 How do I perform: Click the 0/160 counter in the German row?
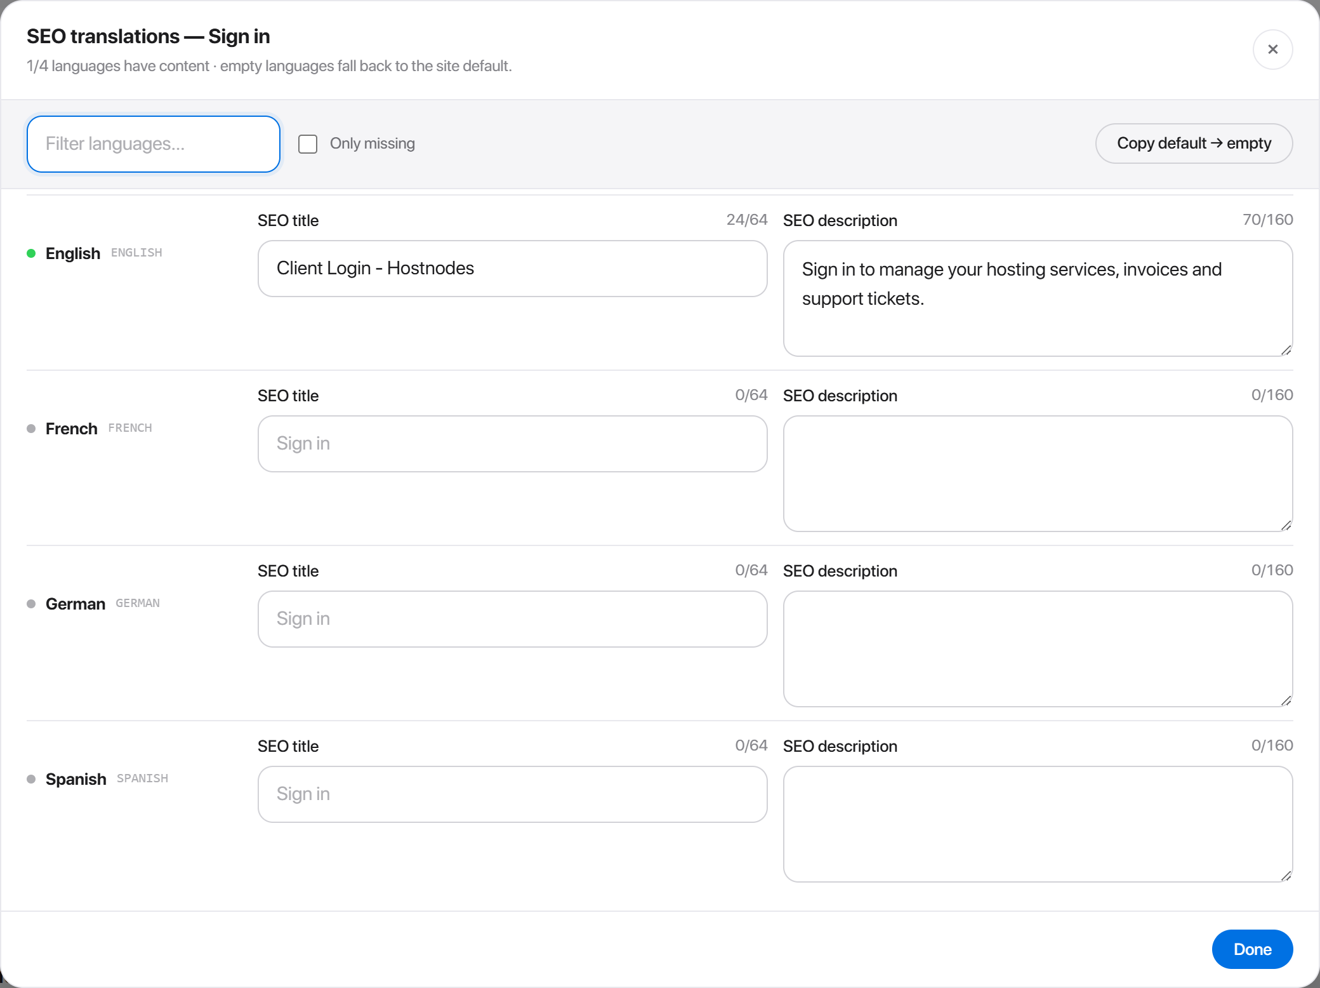tap(1272, 570)
